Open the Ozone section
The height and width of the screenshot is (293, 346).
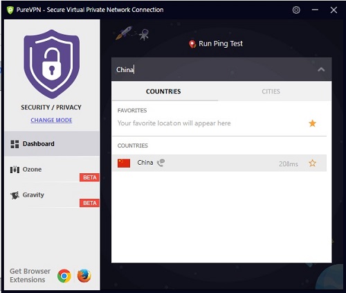52,170
